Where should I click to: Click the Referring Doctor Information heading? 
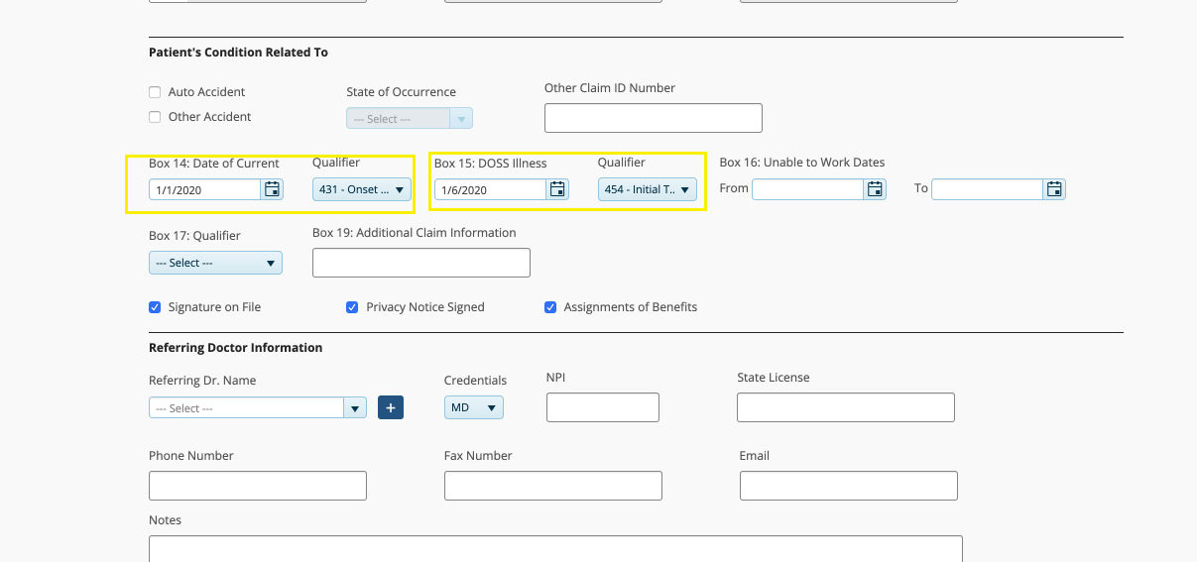[236, 348]
